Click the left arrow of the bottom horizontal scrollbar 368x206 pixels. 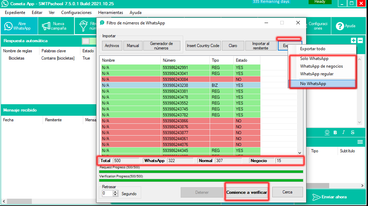4,201
